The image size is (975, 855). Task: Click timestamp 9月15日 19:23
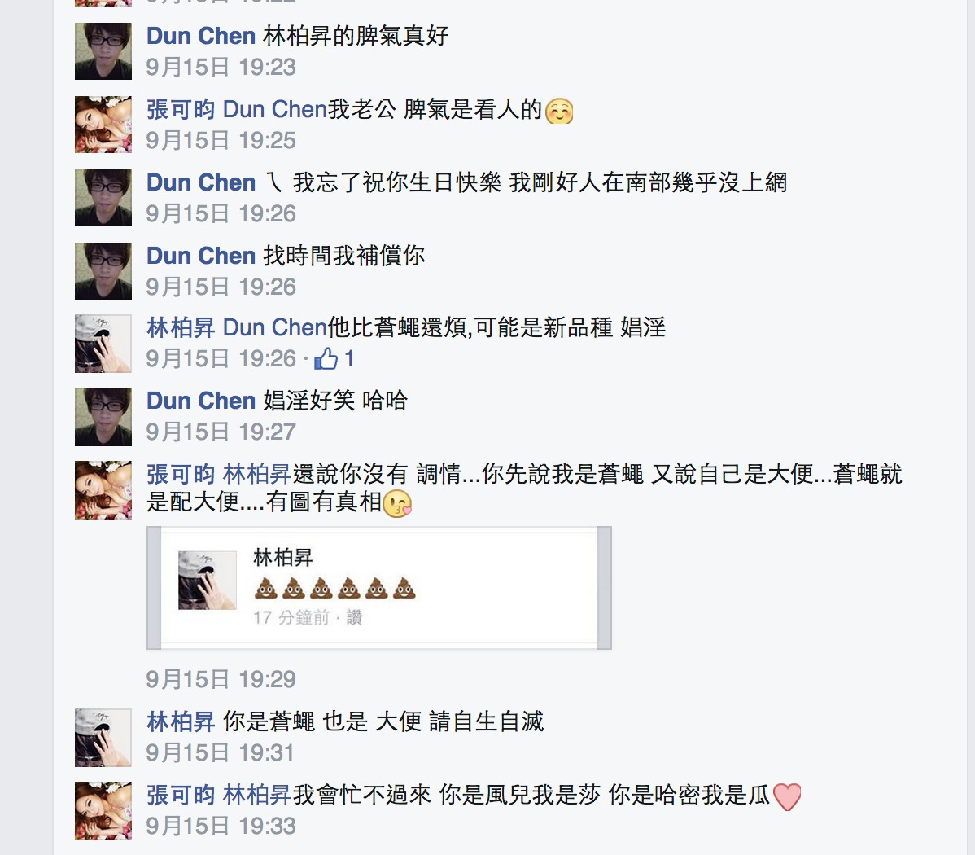pyautogui.click(x=221, y=68)
